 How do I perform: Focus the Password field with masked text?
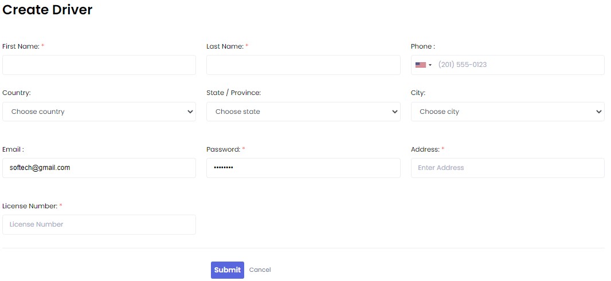pyautogui.click(x=303, y=168)
